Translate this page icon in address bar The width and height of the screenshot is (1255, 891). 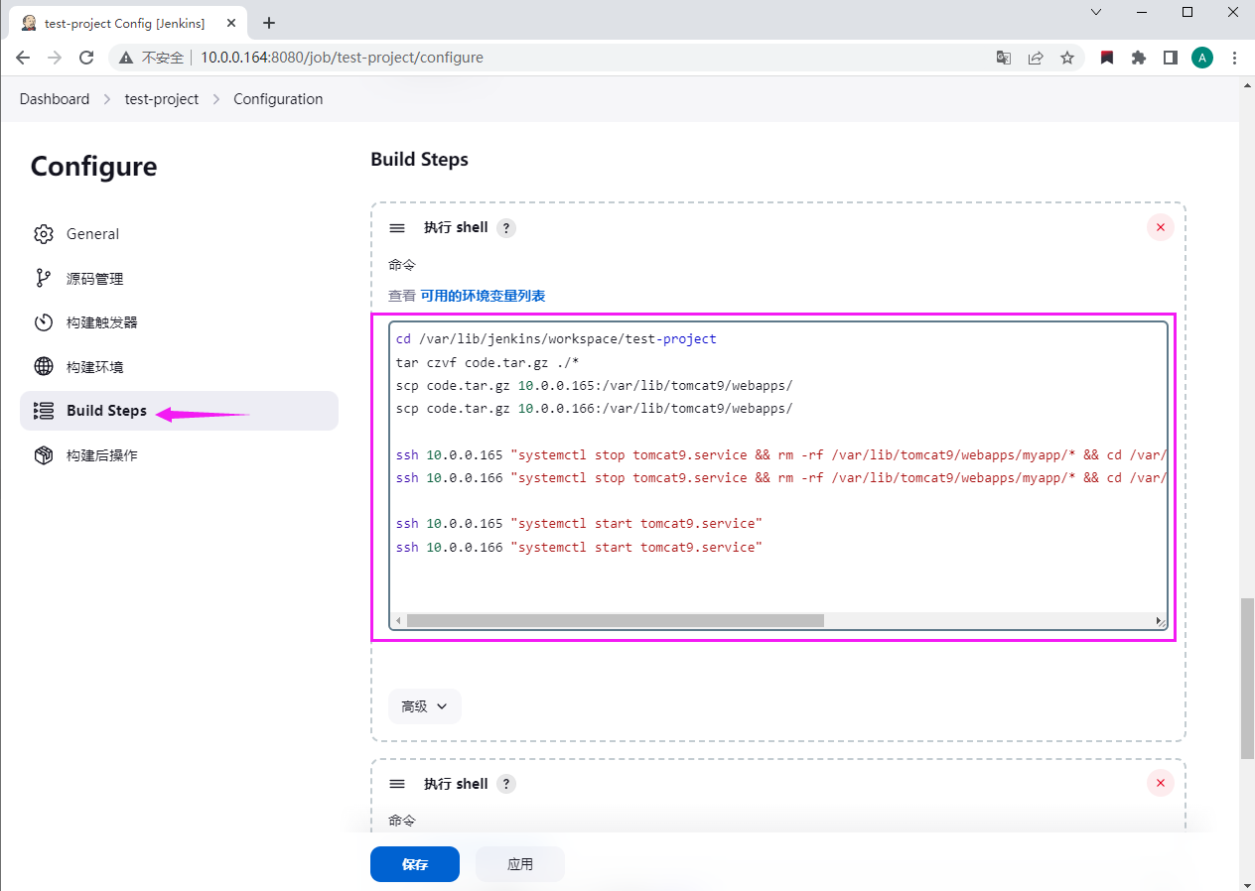(1004, 58)
